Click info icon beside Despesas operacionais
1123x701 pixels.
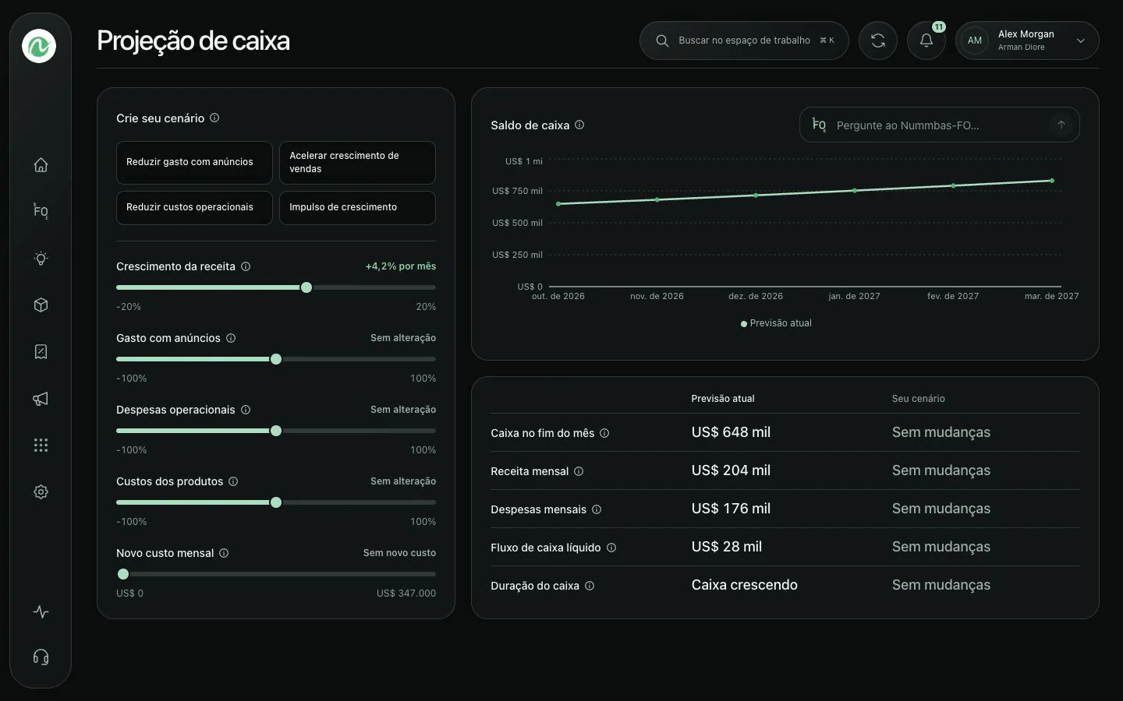coord(246,410)
